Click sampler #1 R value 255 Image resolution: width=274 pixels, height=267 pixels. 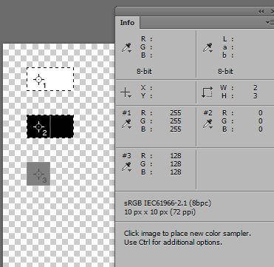tap(176, 113)
